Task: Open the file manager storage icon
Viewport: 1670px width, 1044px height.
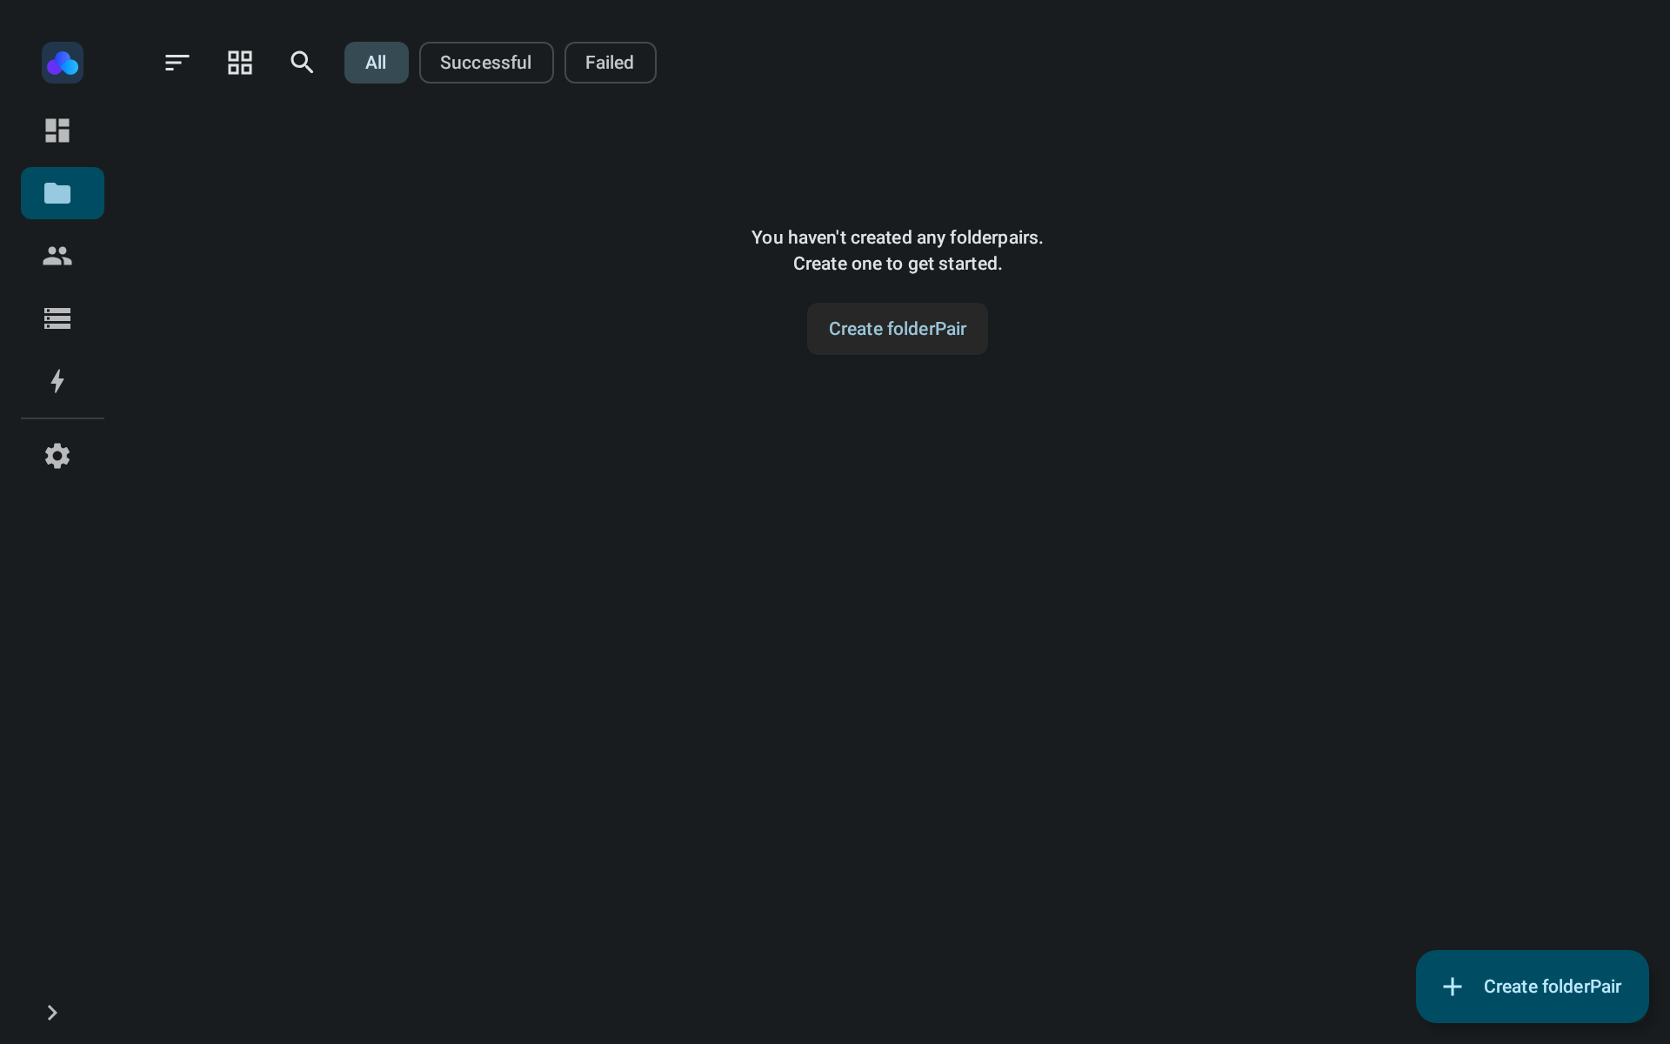Action: [x=57, y=318]
